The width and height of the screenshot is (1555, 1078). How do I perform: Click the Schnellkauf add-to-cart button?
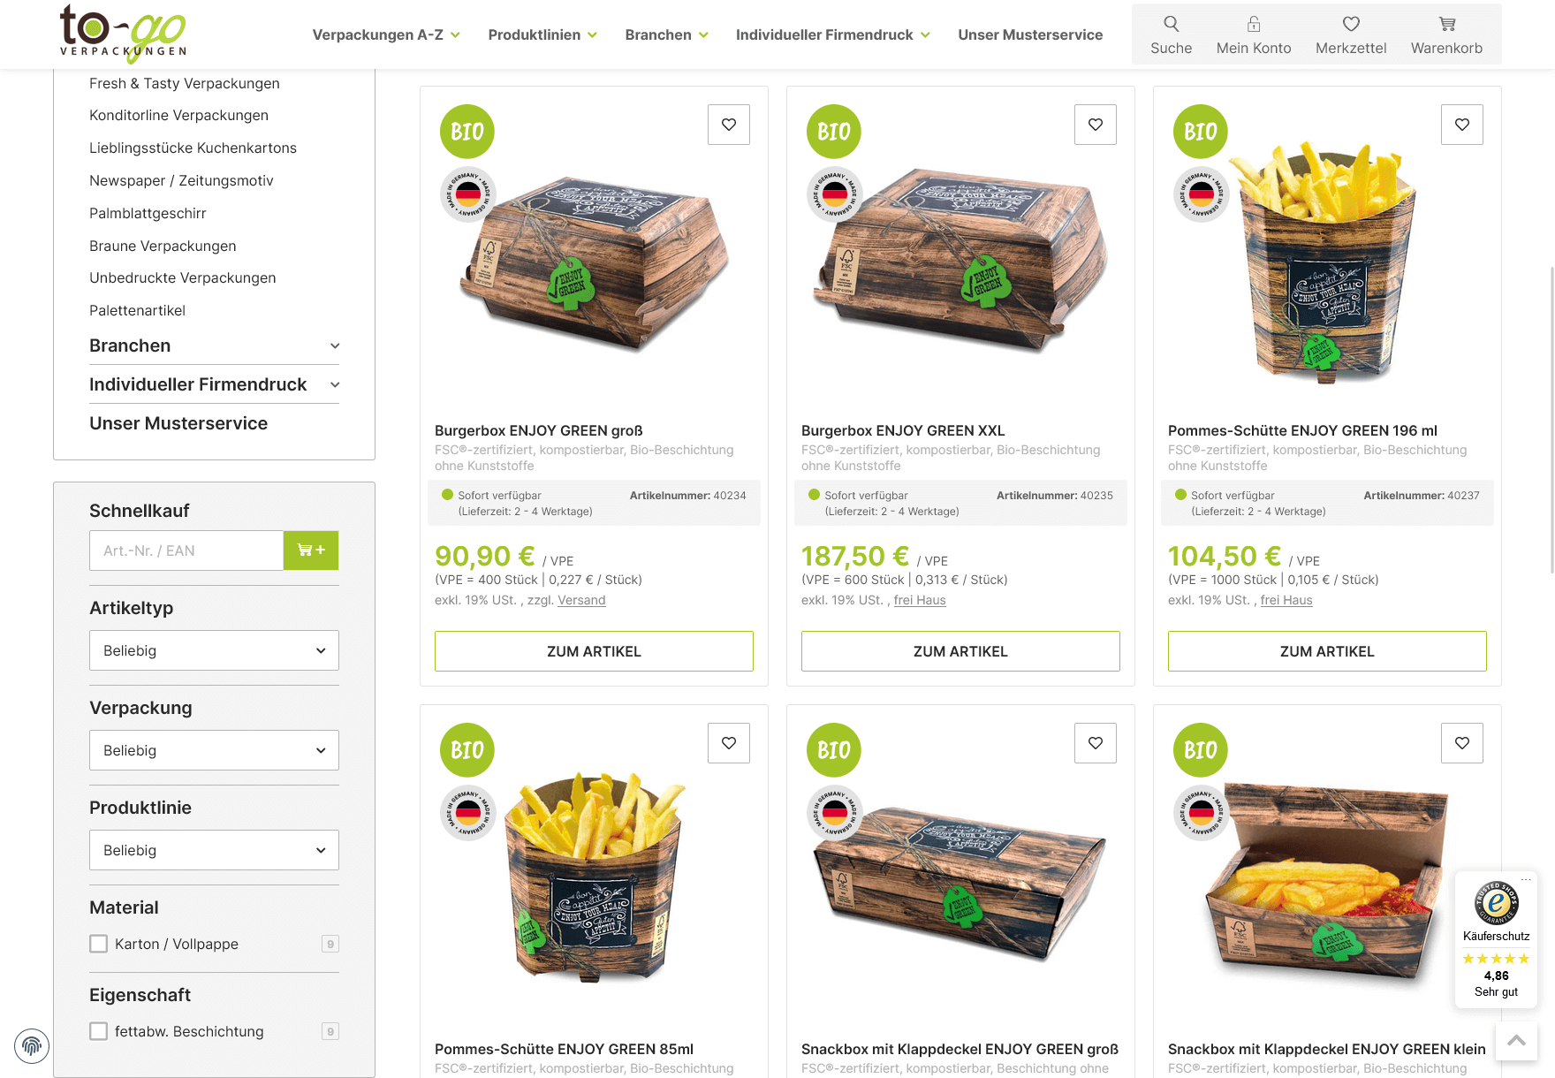(x=311, y=550)
